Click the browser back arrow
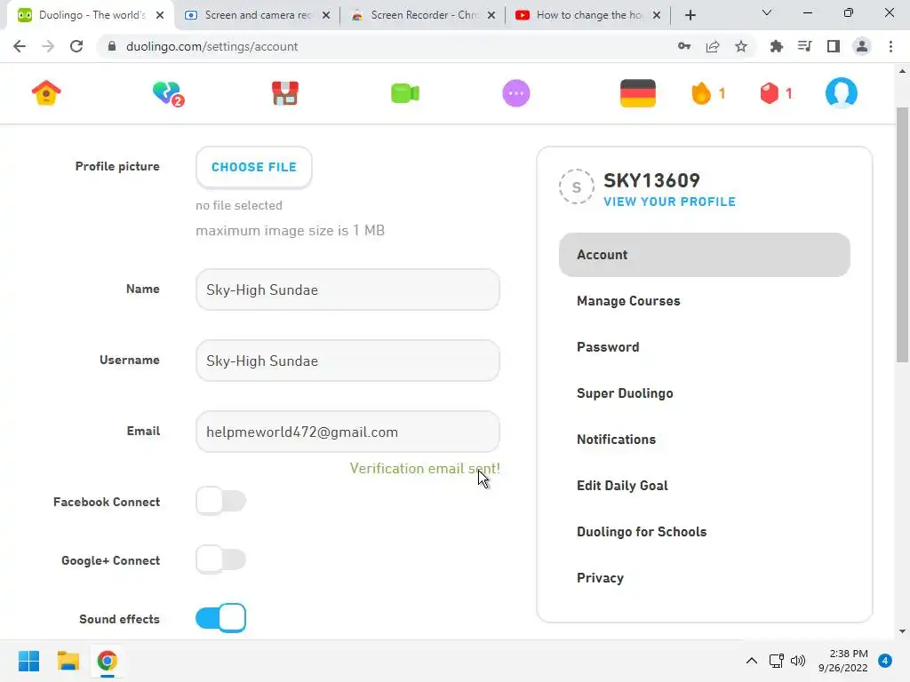 click(20, 46)
